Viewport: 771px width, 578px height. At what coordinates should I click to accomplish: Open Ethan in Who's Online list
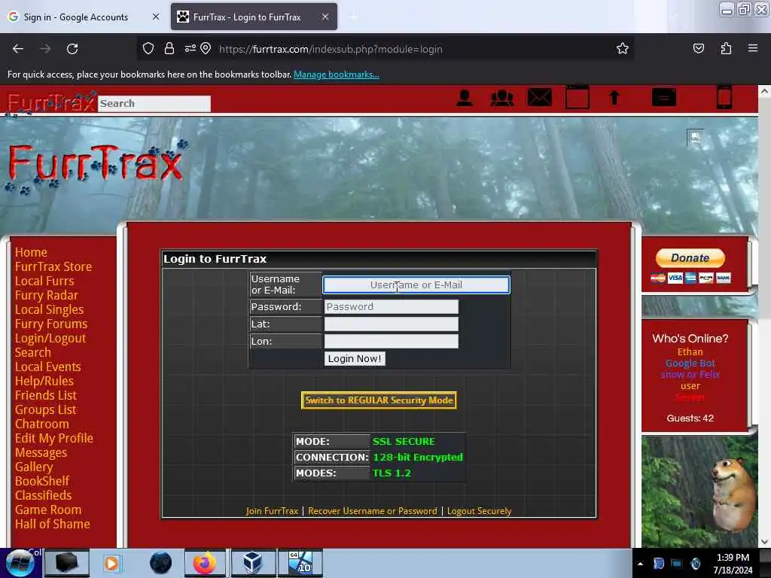pyautogui.click(x=690, y=352)
